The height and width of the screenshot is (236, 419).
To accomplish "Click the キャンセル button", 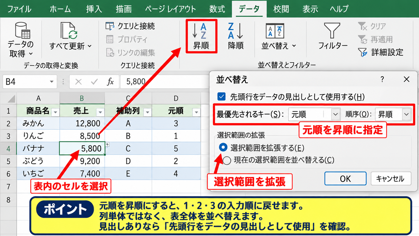I will click(x=391, y=179).
